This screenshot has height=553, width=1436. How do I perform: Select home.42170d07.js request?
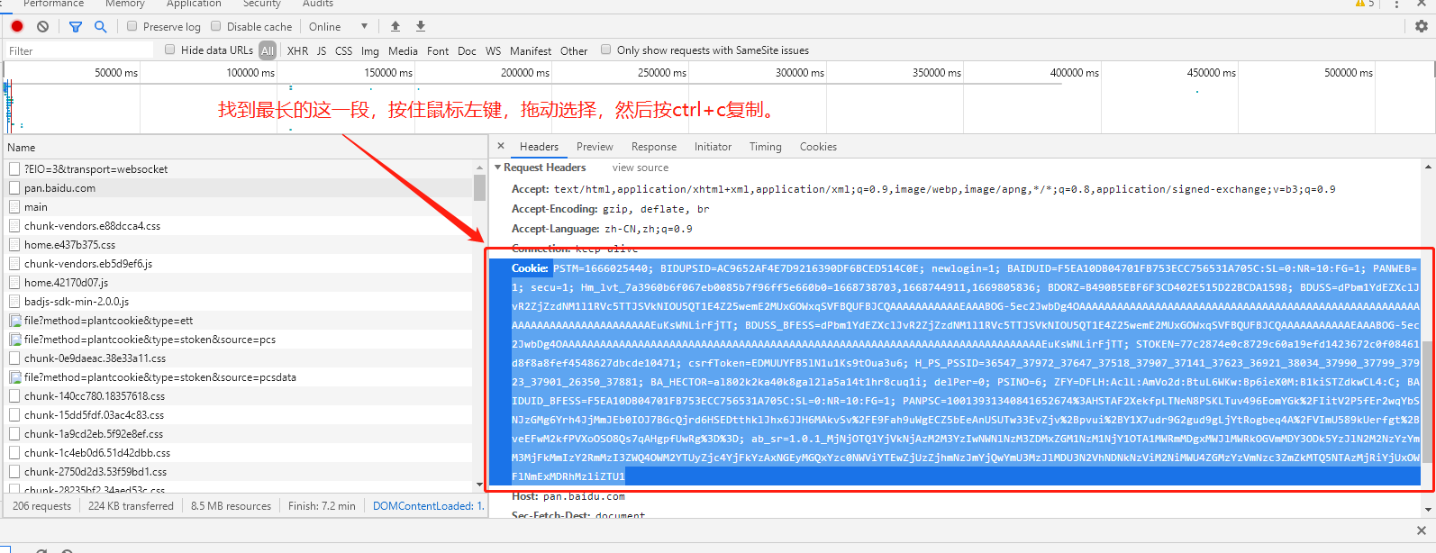tap(239, 283)
